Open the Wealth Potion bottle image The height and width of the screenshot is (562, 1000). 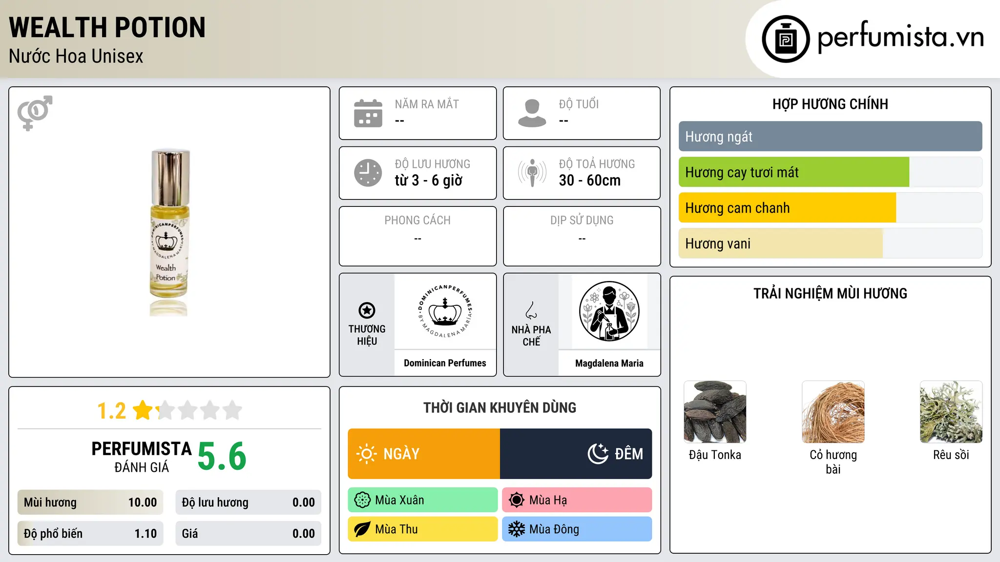coord(169,232)
